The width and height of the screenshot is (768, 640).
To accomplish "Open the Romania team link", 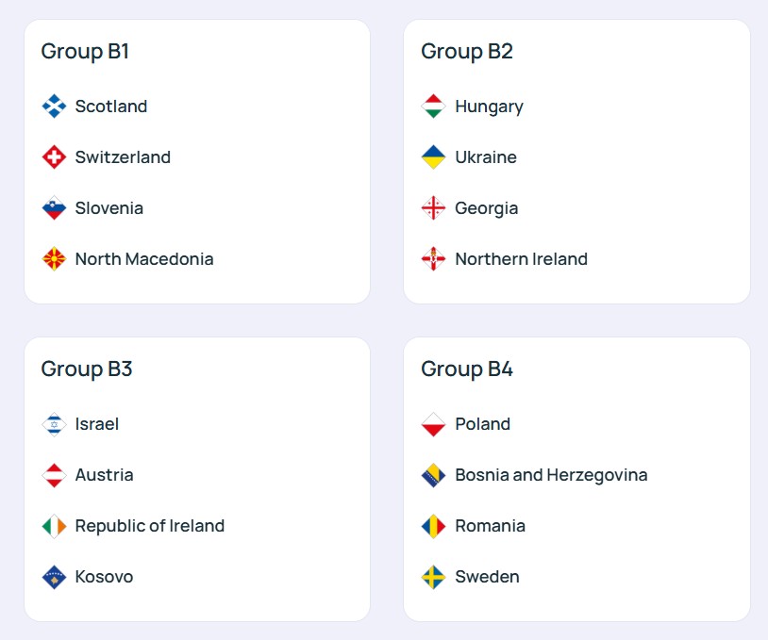I will (x=490, y=526).
